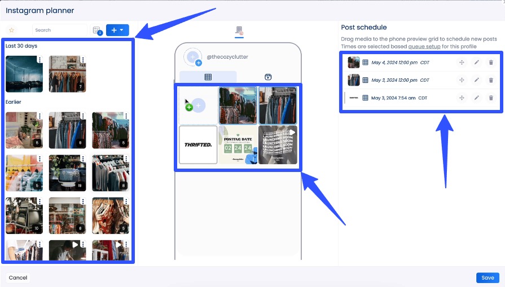Switch to the Reels tab in phone preview
Viewport: 505px width, 287px height.
point(268,77)
